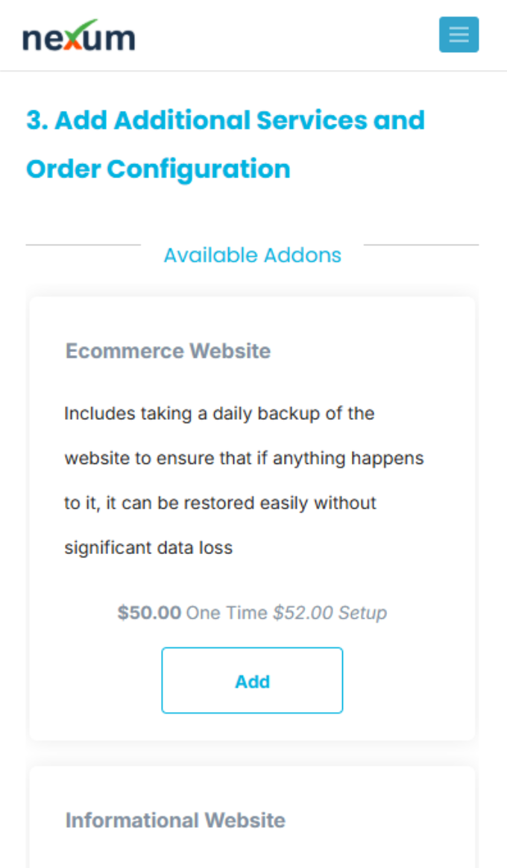Click the step 3 Add Additional Services heading
Image resolution: width=507 pixels, height=868 pixels.
225,145
